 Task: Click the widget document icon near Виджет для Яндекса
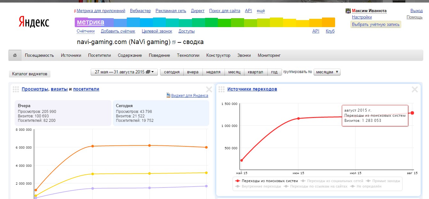tap(168, 95)
